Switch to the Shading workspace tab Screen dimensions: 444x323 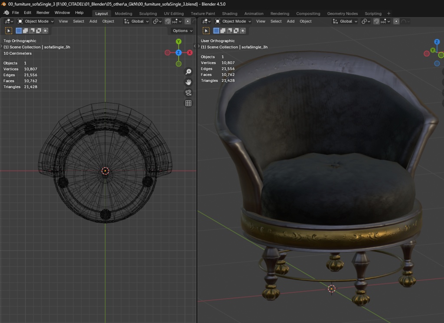coord(230,13)
